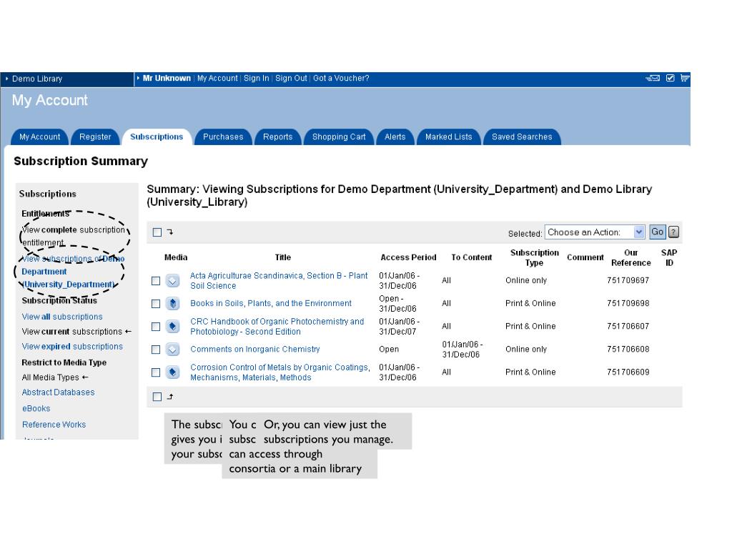Open the Register tab
The height and width of the screenshot is (549, 732).
click(95, 137)
